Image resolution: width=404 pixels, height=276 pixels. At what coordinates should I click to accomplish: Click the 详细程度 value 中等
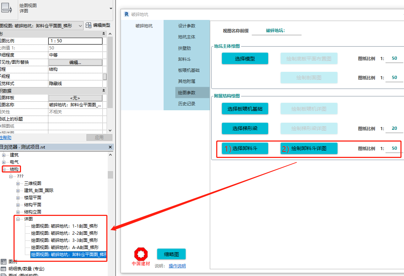75,55
